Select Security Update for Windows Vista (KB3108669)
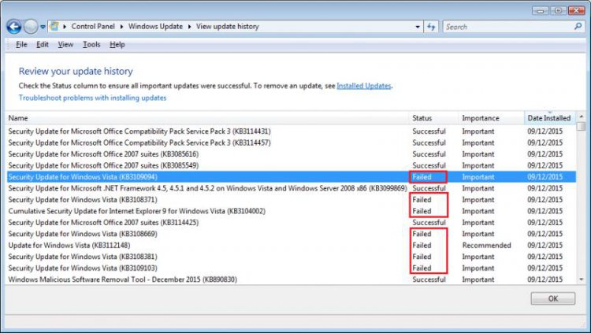591x333 pixels. pos(292,234)
